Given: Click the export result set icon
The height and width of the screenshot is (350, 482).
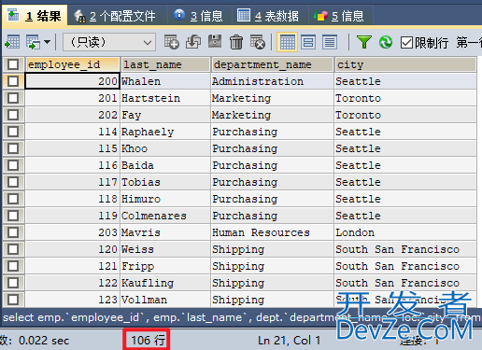Looking at the screenshot, I should (12, 42).
